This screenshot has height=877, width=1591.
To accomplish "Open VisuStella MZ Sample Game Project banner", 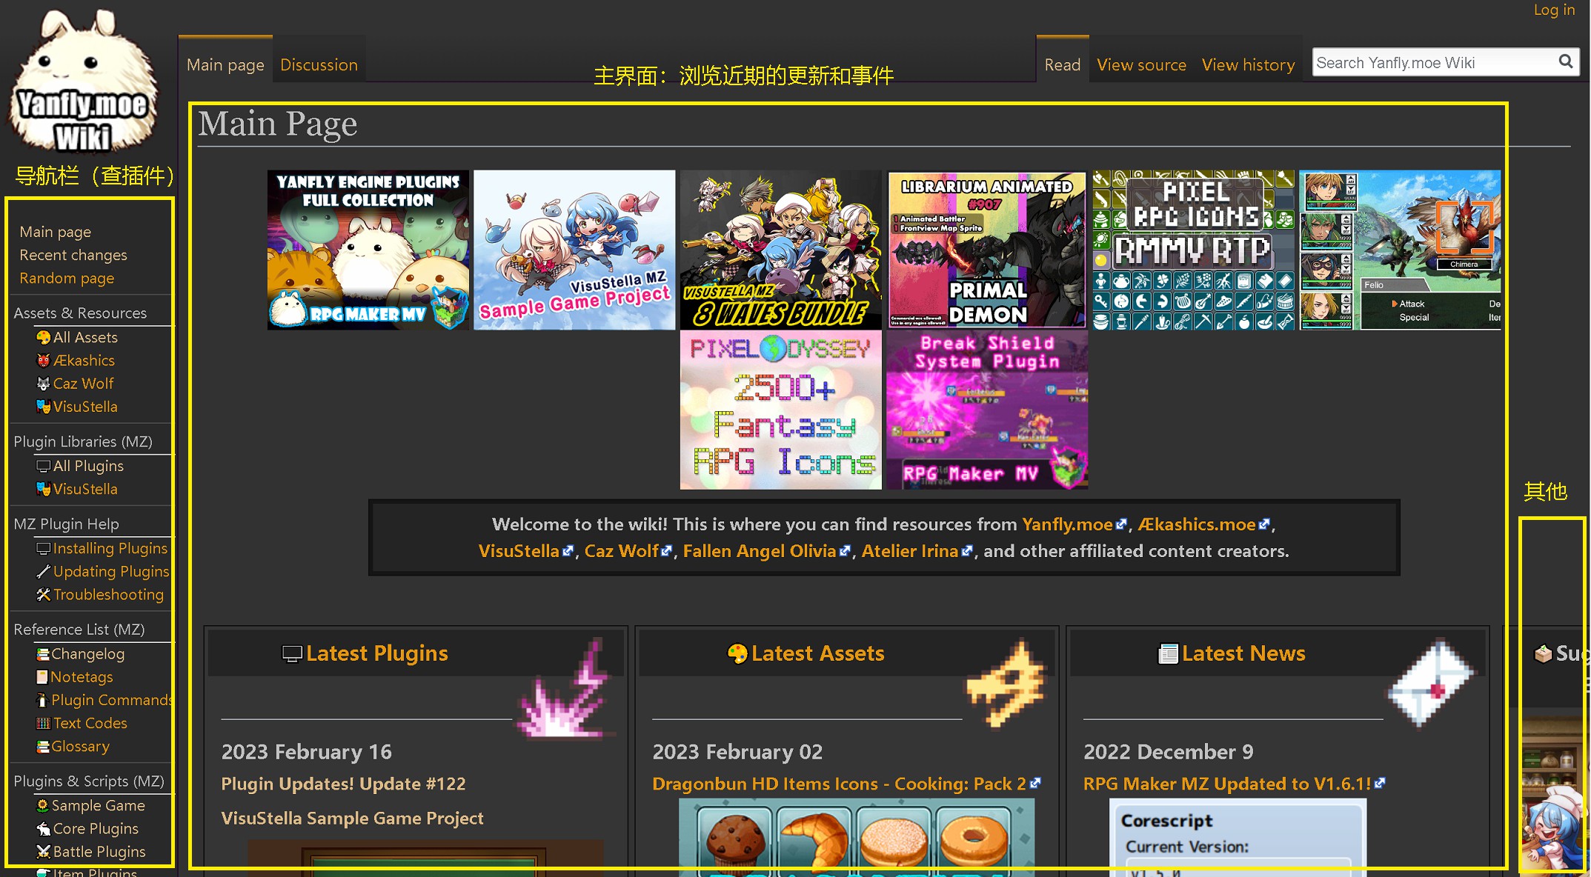I will pos(574,250).
